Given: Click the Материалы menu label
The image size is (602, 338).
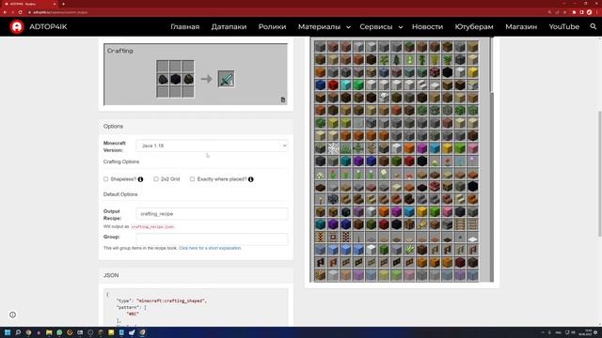Looking at the screenshot, I should (x=319, y=27).
